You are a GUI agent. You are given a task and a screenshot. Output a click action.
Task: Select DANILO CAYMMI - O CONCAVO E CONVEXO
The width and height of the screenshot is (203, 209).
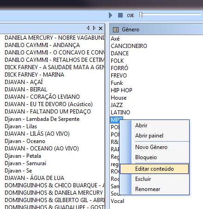(54, 53)
